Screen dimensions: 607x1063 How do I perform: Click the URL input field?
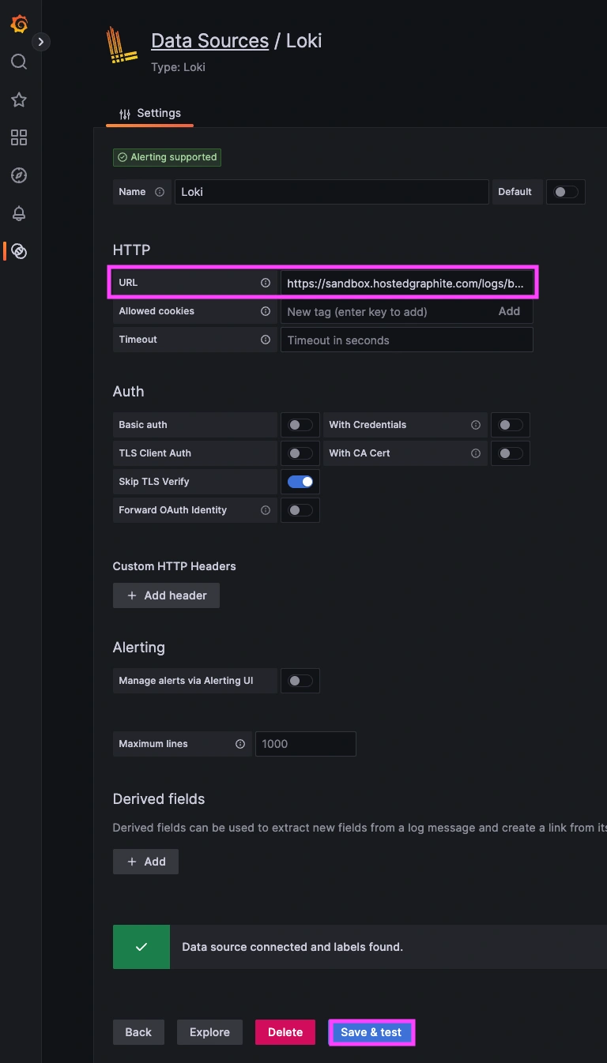(406, 283)
